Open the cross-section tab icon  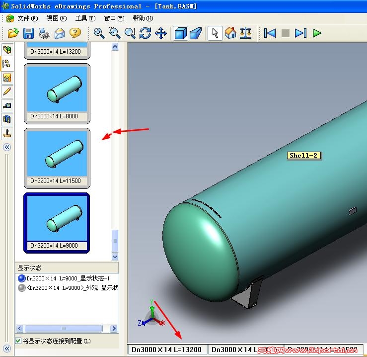[7, 119]
